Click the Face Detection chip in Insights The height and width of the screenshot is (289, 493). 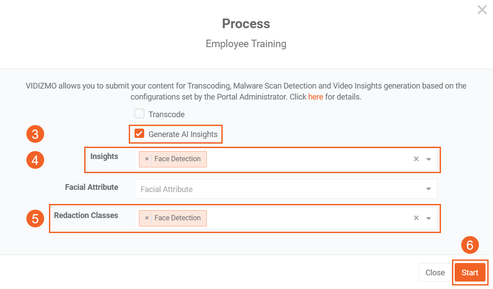coord(177,159)
